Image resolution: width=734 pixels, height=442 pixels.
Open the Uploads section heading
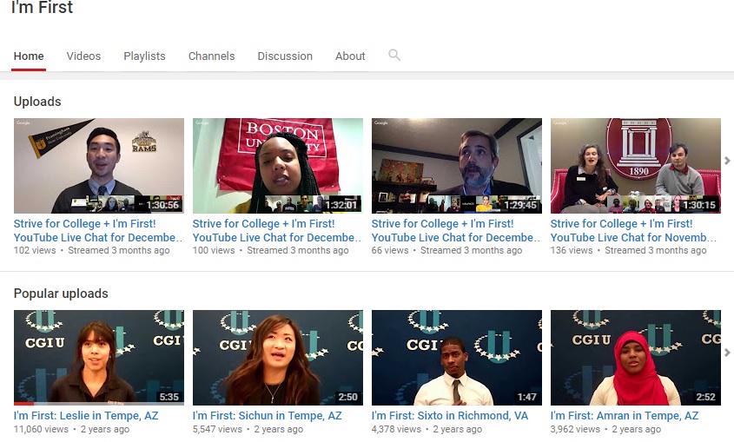37,102
